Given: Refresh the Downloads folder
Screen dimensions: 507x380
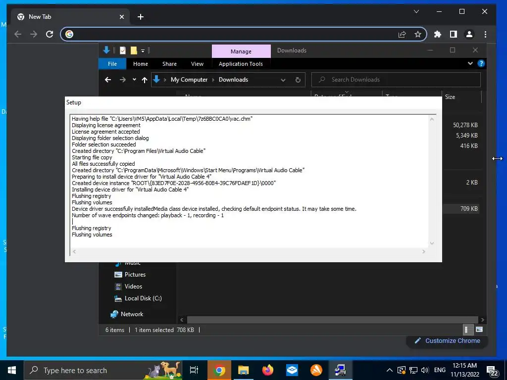Looking at the screenshot, I should point(298,80).
